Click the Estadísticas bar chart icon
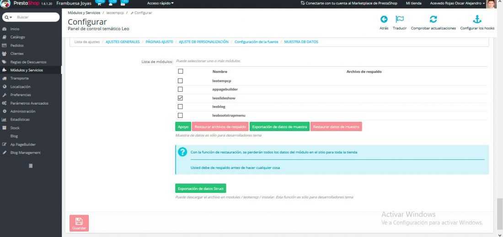This screenshot has width=503, height=237. tap(5, 120)
